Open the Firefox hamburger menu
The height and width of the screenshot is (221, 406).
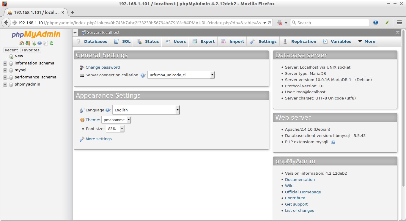[x=399, y=23]
